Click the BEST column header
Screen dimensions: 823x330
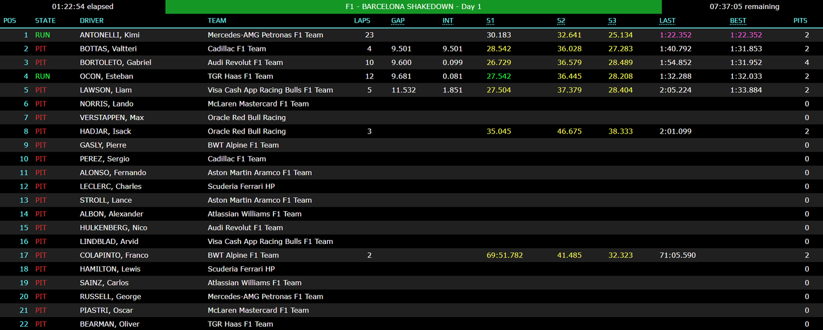[x=738, y=21]
